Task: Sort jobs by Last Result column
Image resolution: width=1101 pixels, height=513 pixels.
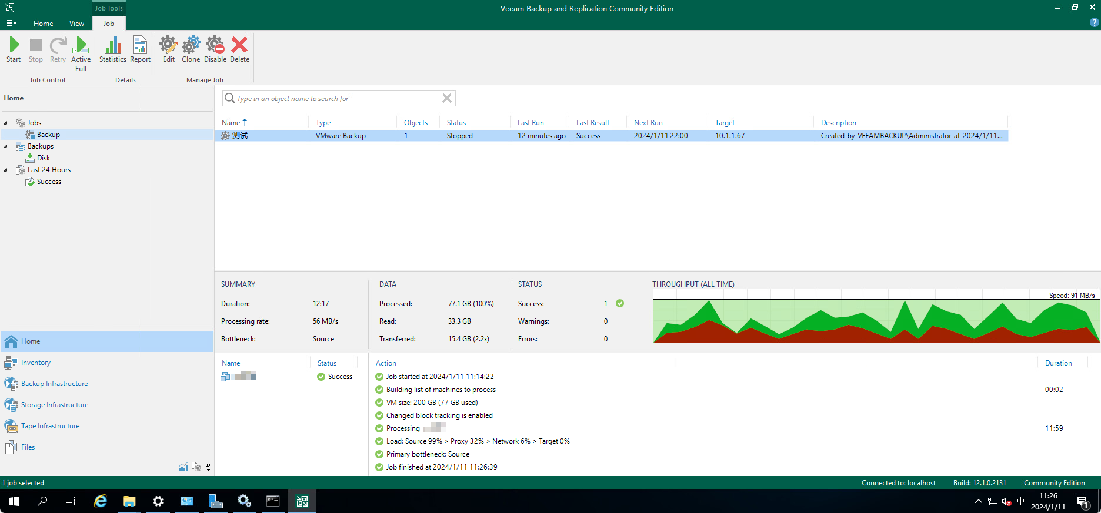Action: 593,123
